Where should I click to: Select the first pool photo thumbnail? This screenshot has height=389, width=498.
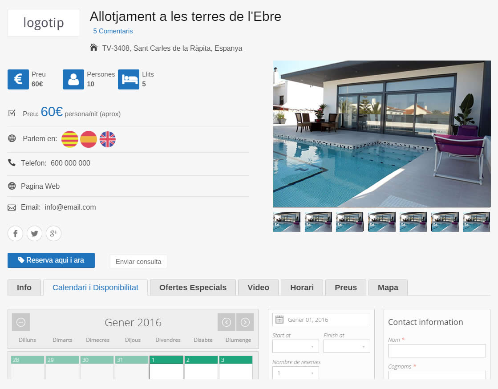tap(287, 222)
